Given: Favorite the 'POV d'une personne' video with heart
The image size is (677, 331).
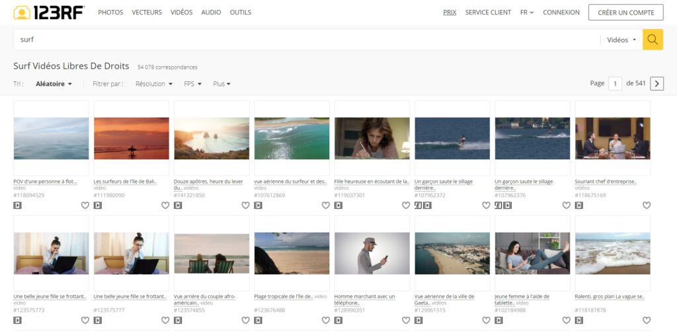Looking at the screenshot, I should tap(85, 205).
